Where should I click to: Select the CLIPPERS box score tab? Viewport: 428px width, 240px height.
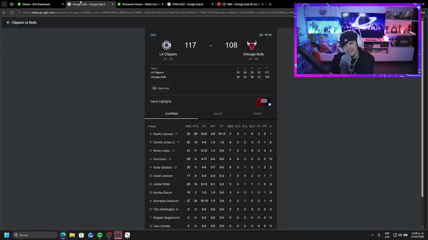tap(171, 114)
